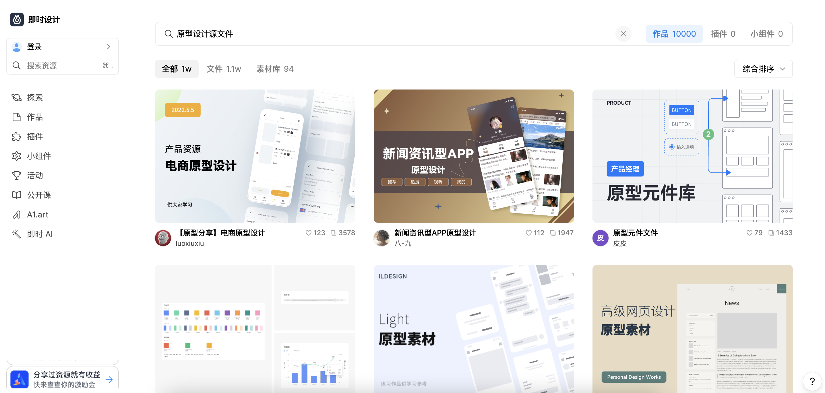Click the widget icon next to 小组件
Screen dimensions: 825x393
pos(17,156)
